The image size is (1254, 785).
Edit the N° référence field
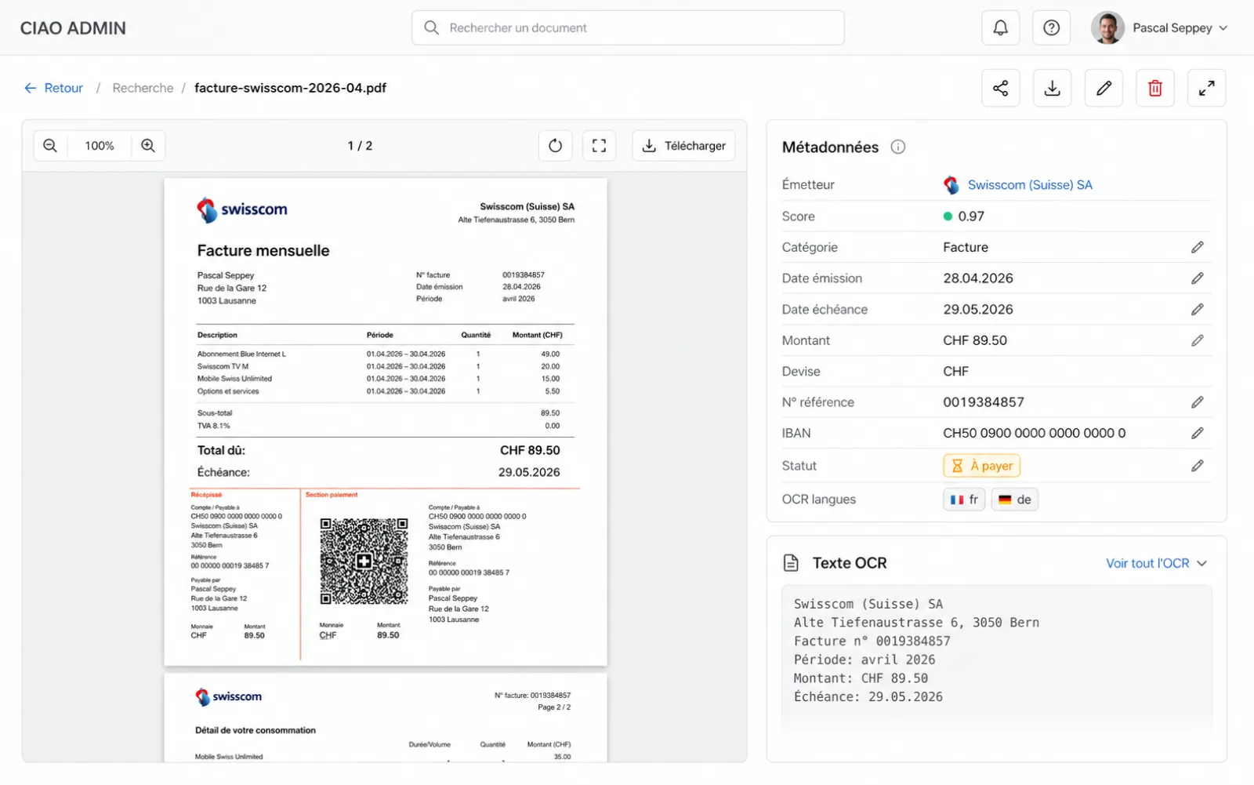(x=1198, y=402)
